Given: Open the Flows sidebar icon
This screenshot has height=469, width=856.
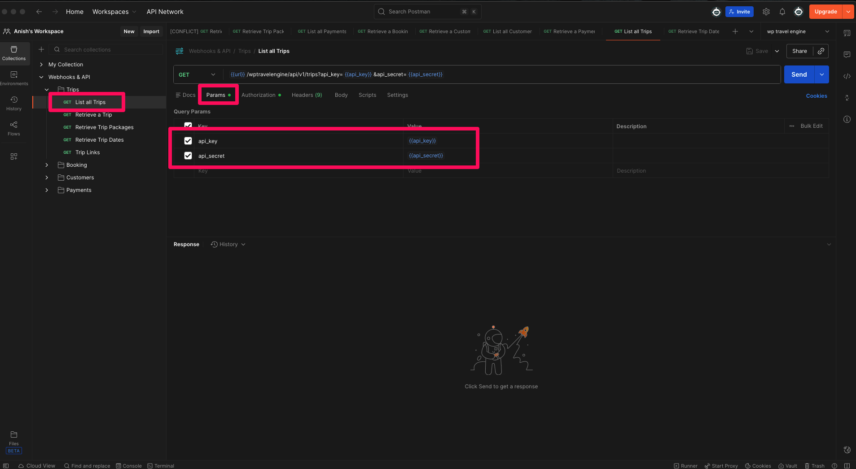Looking at the screenshot, I should [x=14, y=128].
